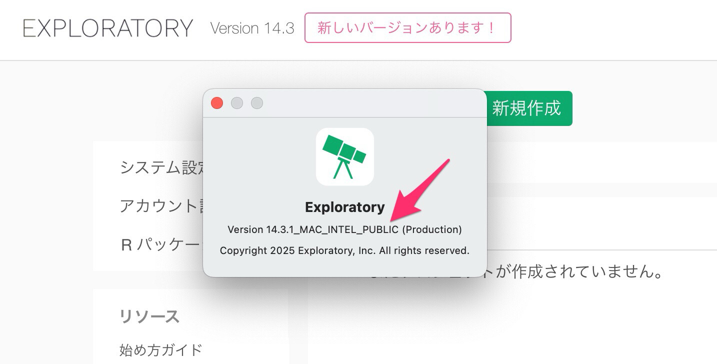This screenshot has height=364, width=717.
Task: Click the green telescope Exploratory app icon
Action: 345,157
